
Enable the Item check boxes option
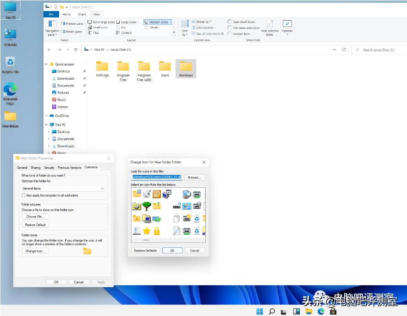tap(229, 22)
